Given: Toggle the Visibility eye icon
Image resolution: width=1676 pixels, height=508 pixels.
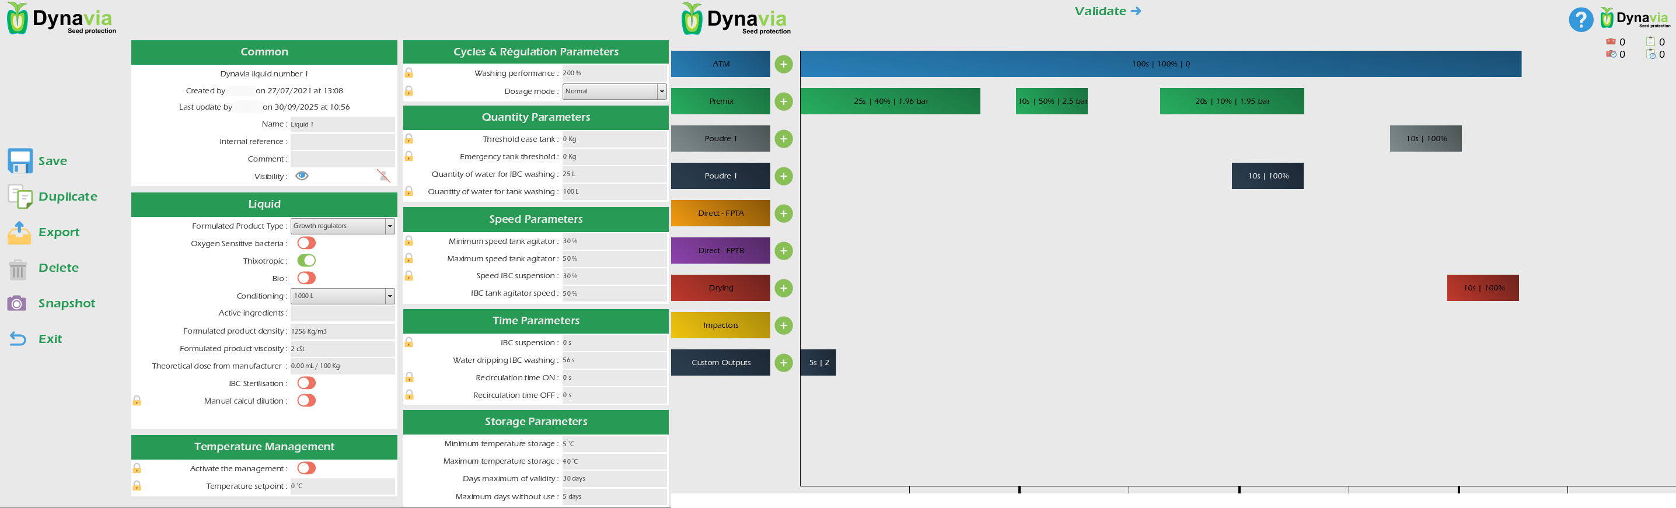Looking at the screenshot, I should coord(302,176).
